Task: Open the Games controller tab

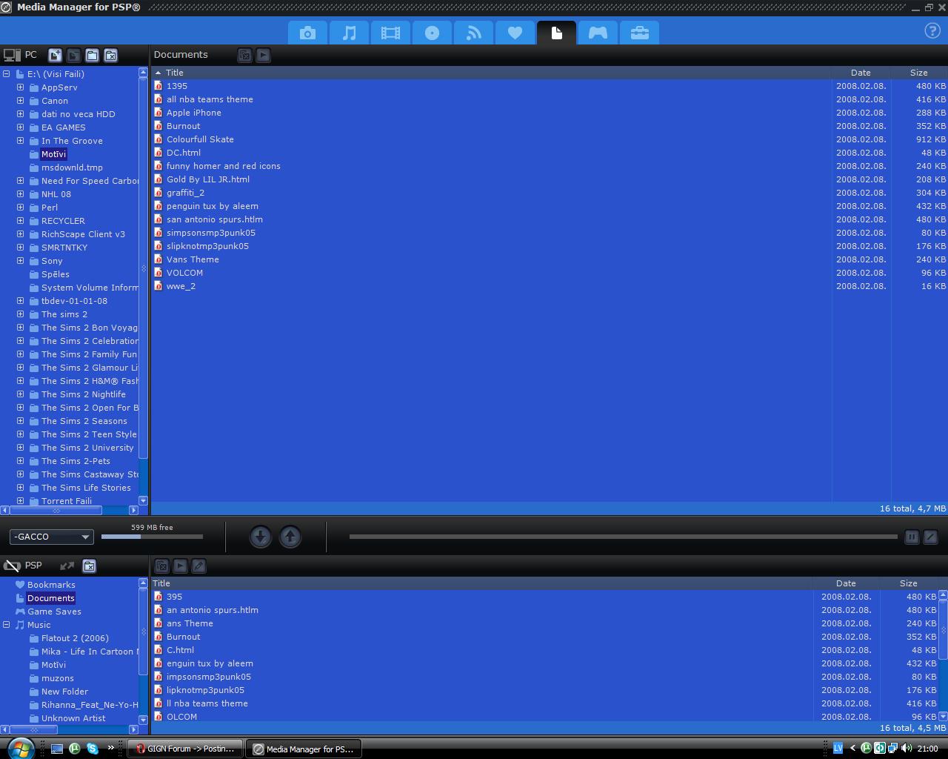Action: 598,33
